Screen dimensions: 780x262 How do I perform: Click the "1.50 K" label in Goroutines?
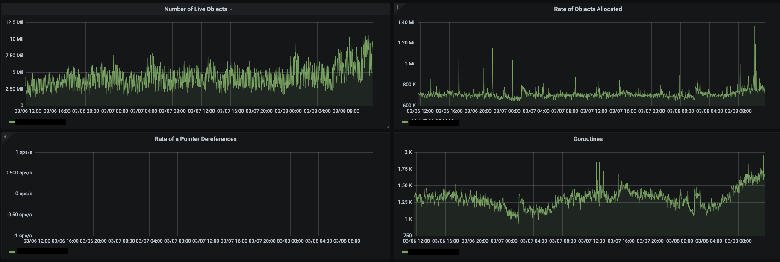click(405, 185)
